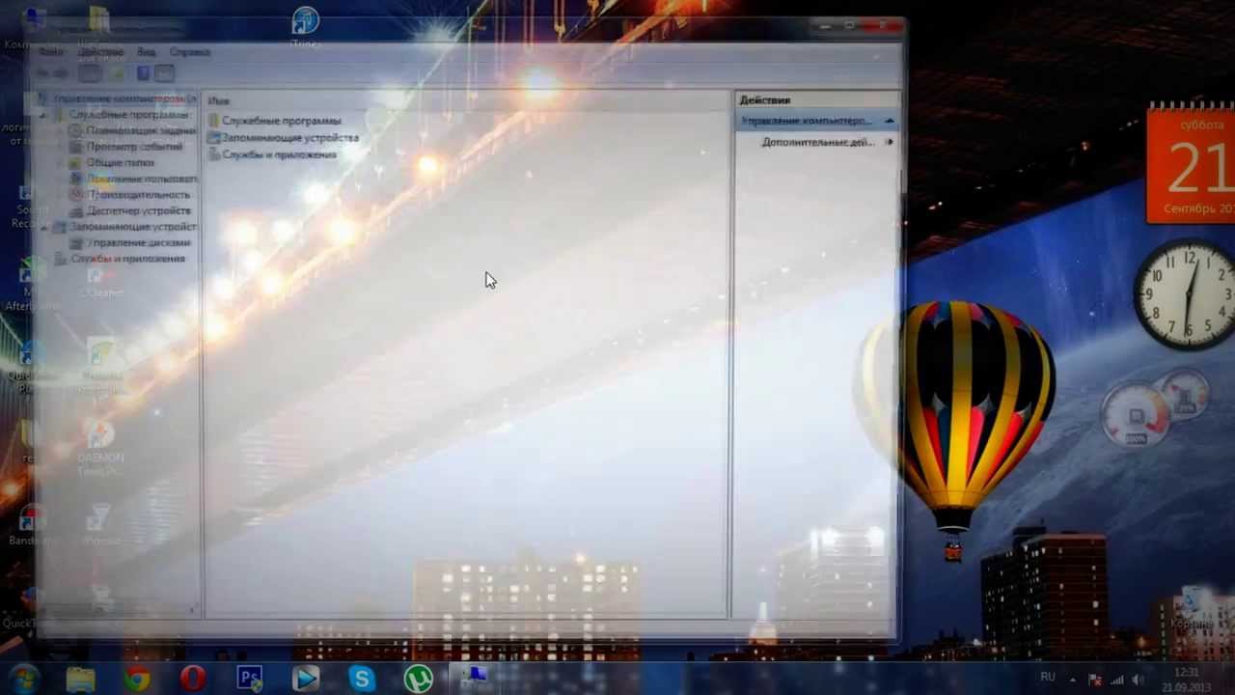Open the Корзина recycle bin icon
This screenshot has height=695, width=1235.
click(x=1190, y=608)
